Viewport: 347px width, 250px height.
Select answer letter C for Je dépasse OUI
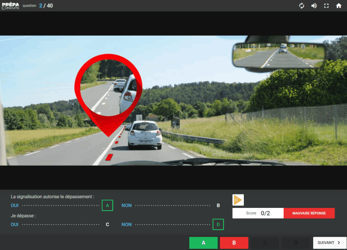(x=107, y=225)
